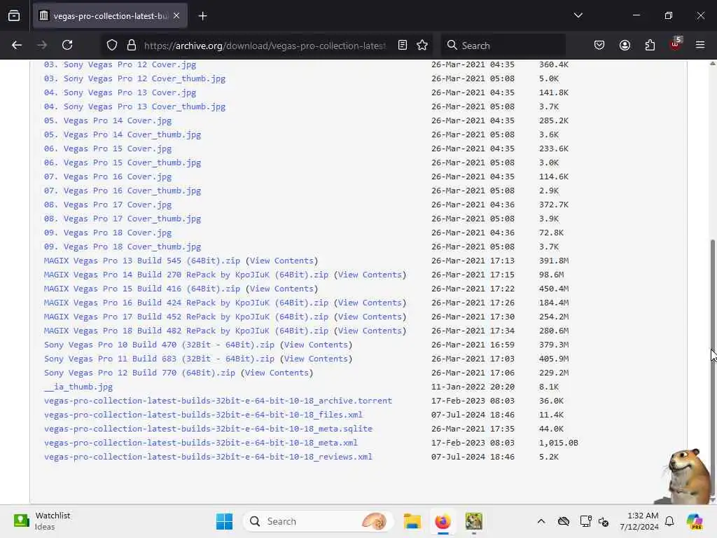Screen dimensions: 717x538
Task: Close the vegas-pro-collection tab
Action: [176, 15]
